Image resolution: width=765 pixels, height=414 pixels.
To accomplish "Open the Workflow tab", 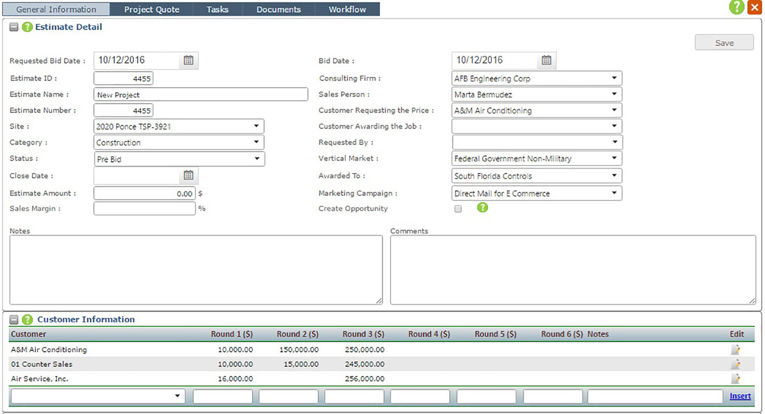I will click(347, 9).
